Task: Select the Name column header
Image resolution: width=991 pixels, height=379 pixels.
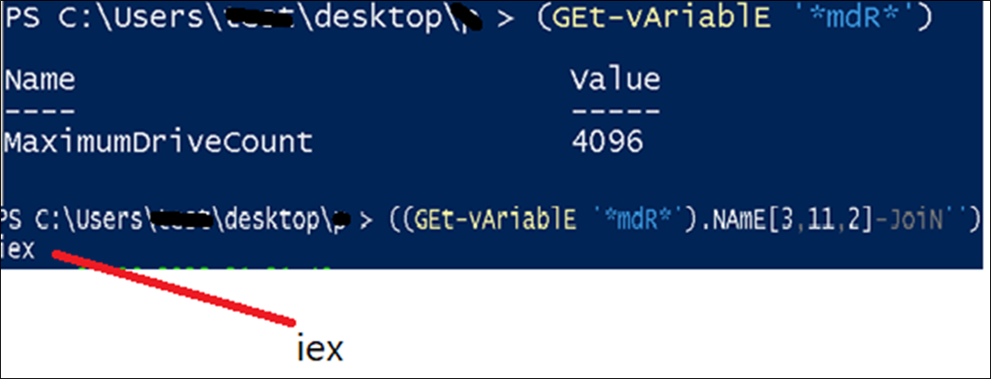Action: (x=40, y=81)
